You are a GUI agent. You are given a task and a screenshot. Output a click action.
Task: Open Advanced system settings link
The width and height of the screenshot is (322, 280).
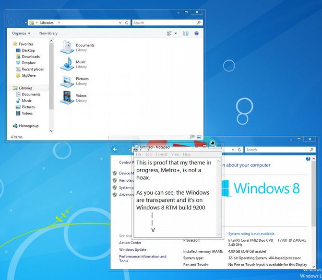(x=126, y=195)
